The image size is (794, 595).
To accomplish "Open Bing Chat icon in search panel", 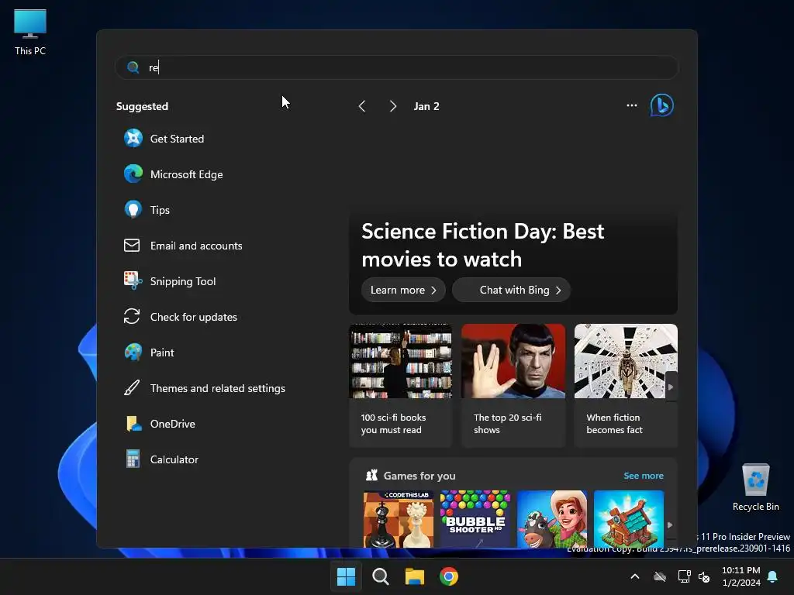I will pyautogui.click(x=662, y=105).
